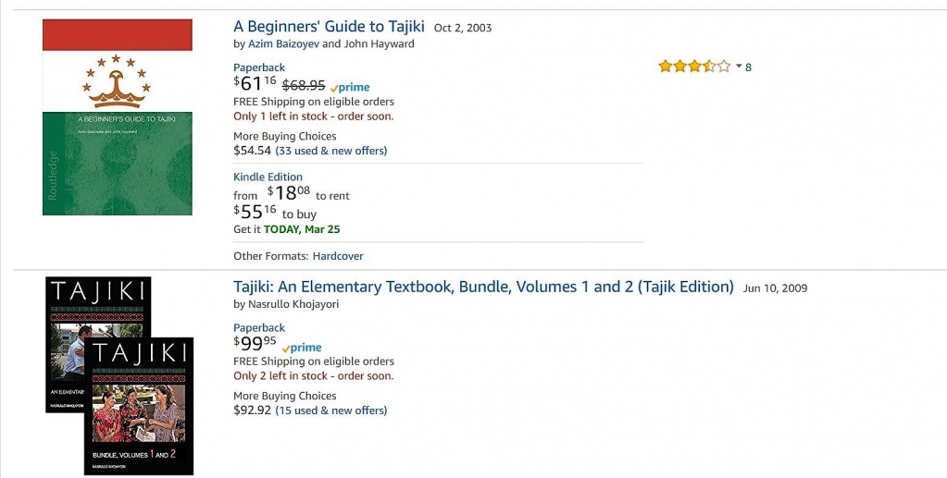
Task: Click the $61.16 paperback price
Action: pos(255,84)
